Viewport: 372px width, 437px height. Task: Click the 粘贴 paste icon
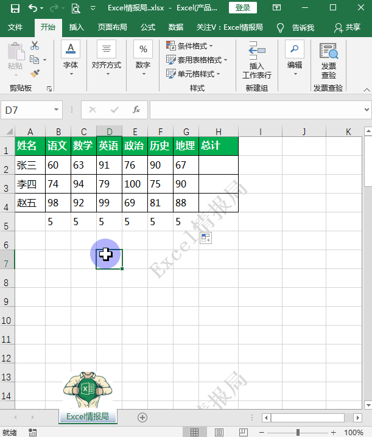point(16,52)
